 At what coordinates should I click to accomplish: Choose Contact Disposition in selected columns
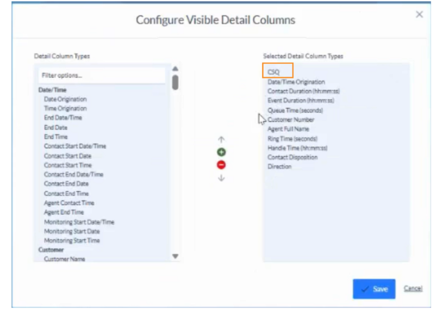292,157
